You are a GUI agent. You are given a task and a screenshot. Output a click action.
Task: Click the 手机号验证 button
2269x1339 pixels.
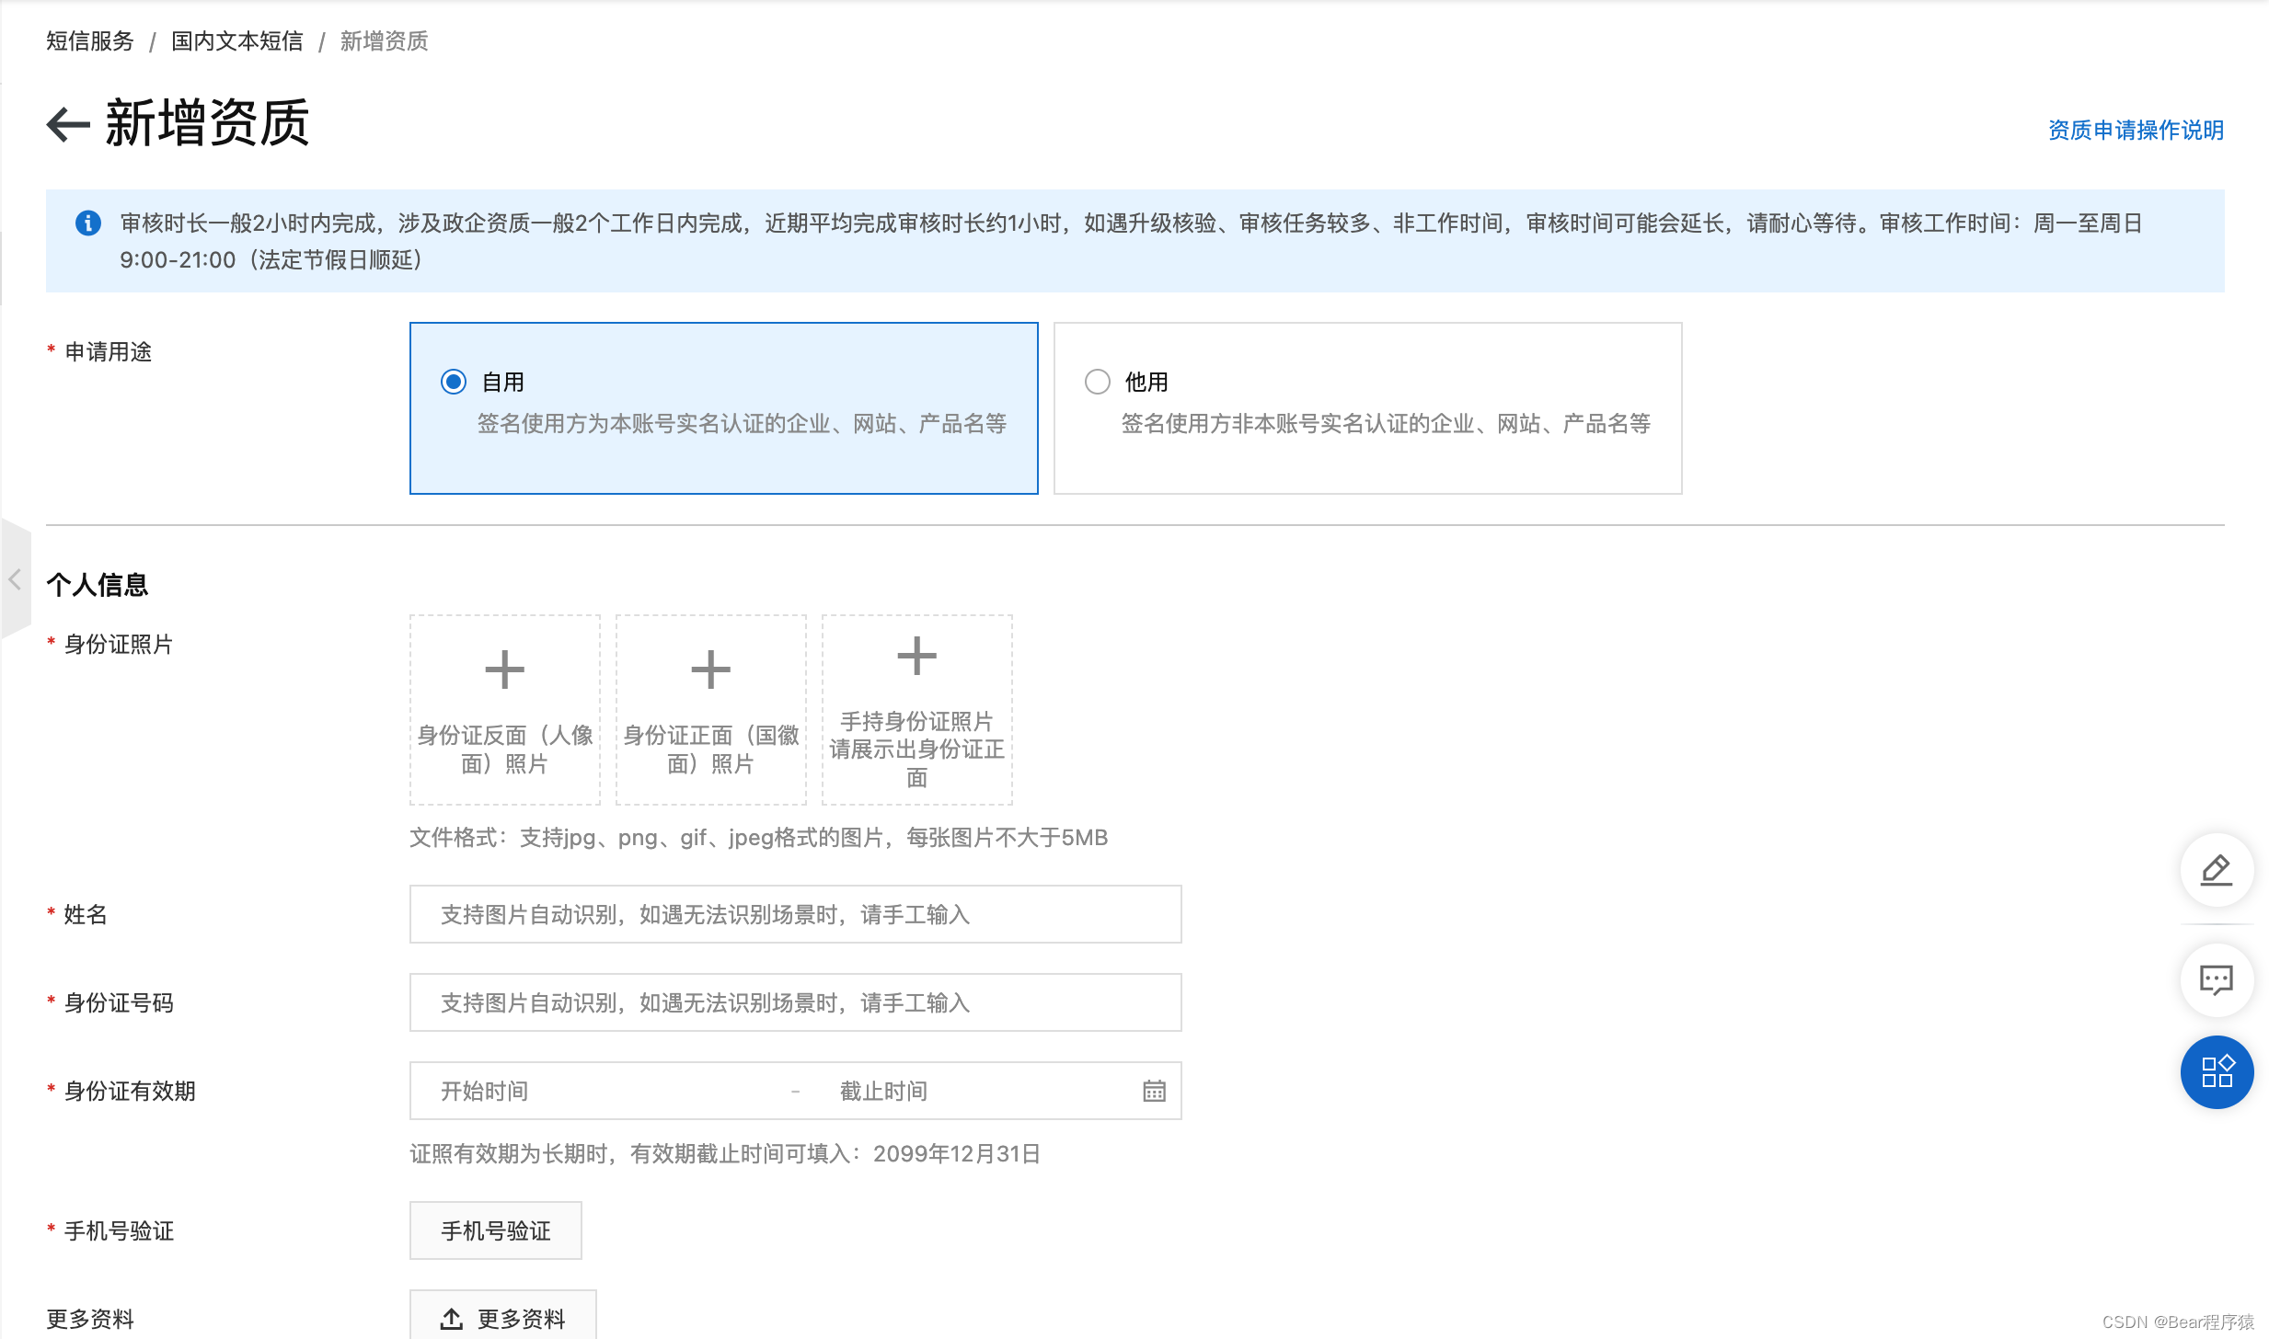(495, 1230)
